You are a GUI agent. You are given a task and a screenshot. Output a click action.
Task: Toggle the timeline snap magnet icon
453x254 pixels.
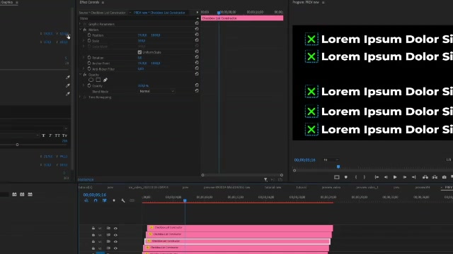96,200
